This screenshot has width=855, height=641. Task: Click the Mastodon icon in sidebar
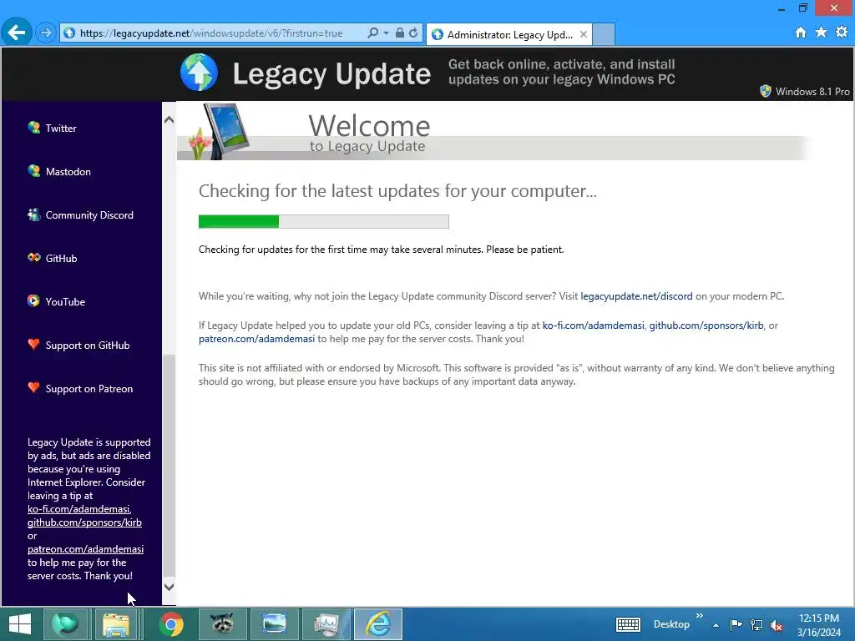[x=33, y=170]
